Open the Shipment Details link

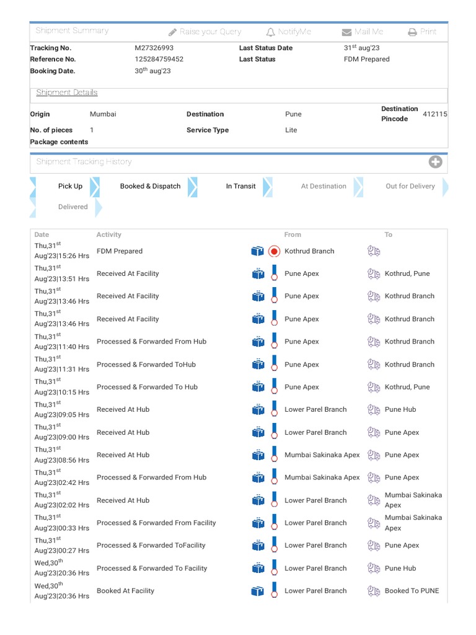click(67, 93)
